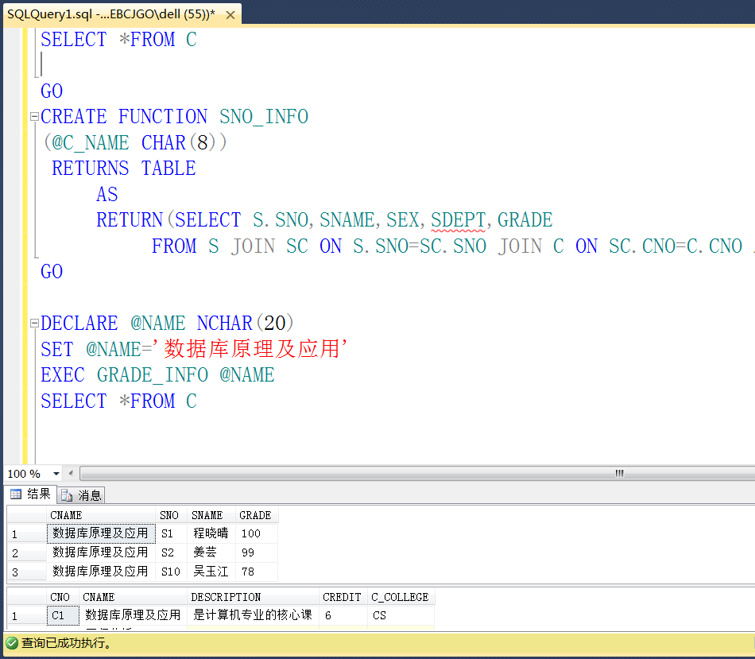Select the C1 cell in the second result grid

click(x=60, y=615)
